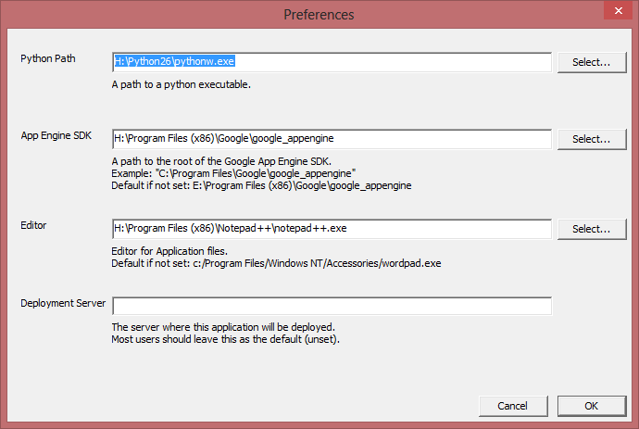Click the "Python Path" label

(48, 58)
